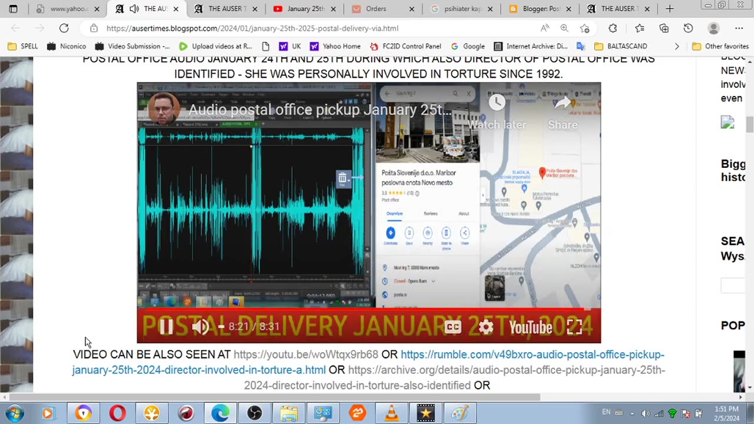The image size is (754, 424).
Task: Switch to the January 25th YouTube tab
Action: coord(304,9)
